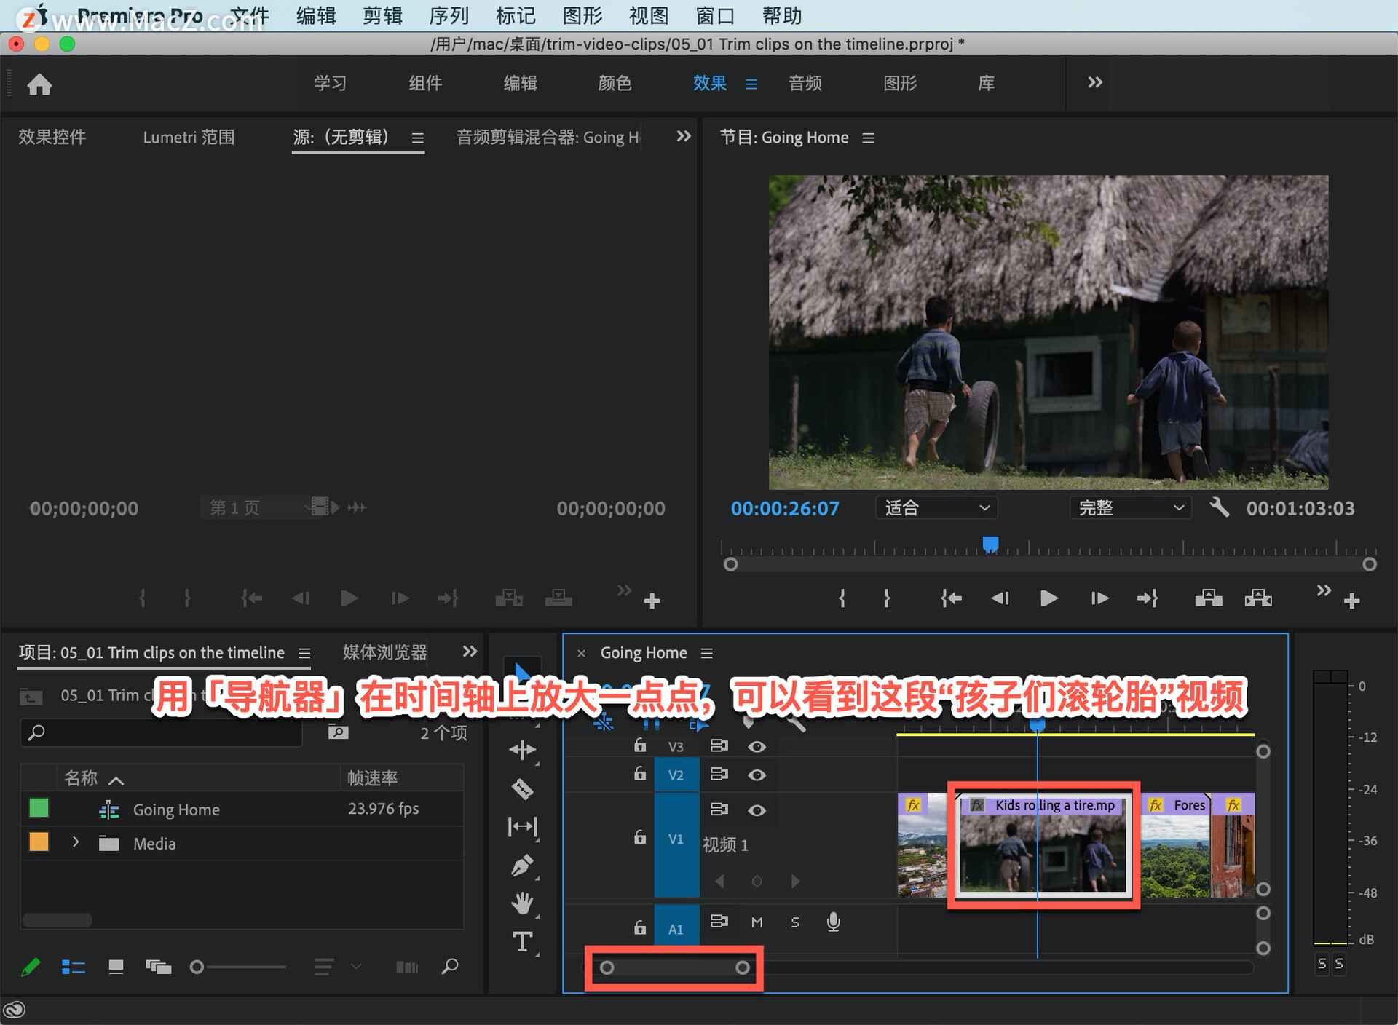1398x1025 pixels.
Task: Select the Type tool
Action: click(x=522, y=942)
